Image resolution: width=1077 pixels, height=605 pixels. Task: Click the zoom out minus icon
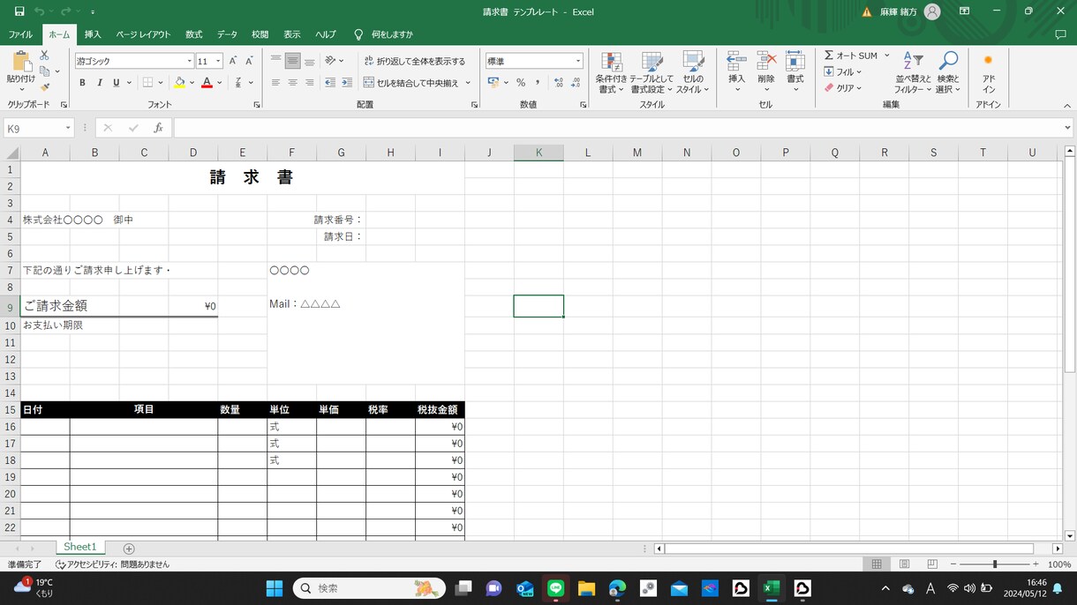pos(954,564)
